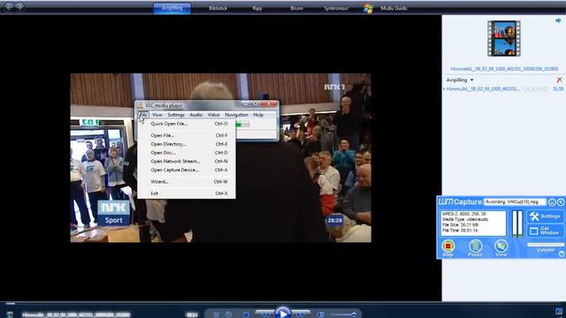The width and height of the screenshot is (566, 318).
Task: Toggle repeat in Media Player controls
Action: point(228,314)
